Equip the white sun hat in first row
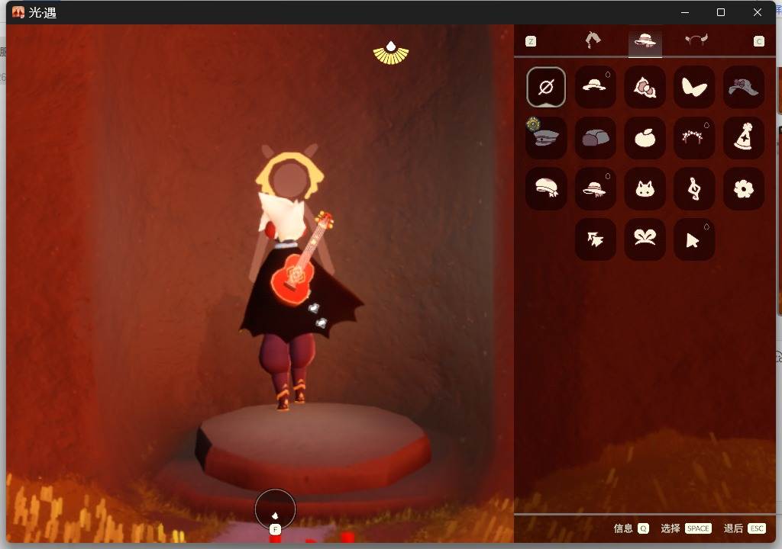This screenshot has width=782, height=549. tap(595, 87)
